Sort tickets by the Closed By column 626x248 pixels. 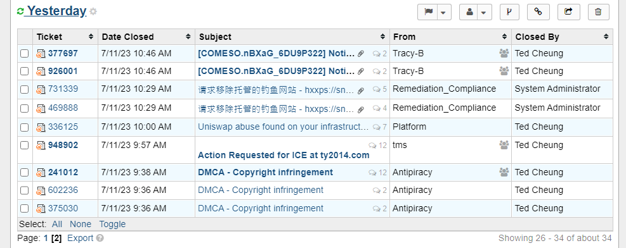(x=562, y=37)
